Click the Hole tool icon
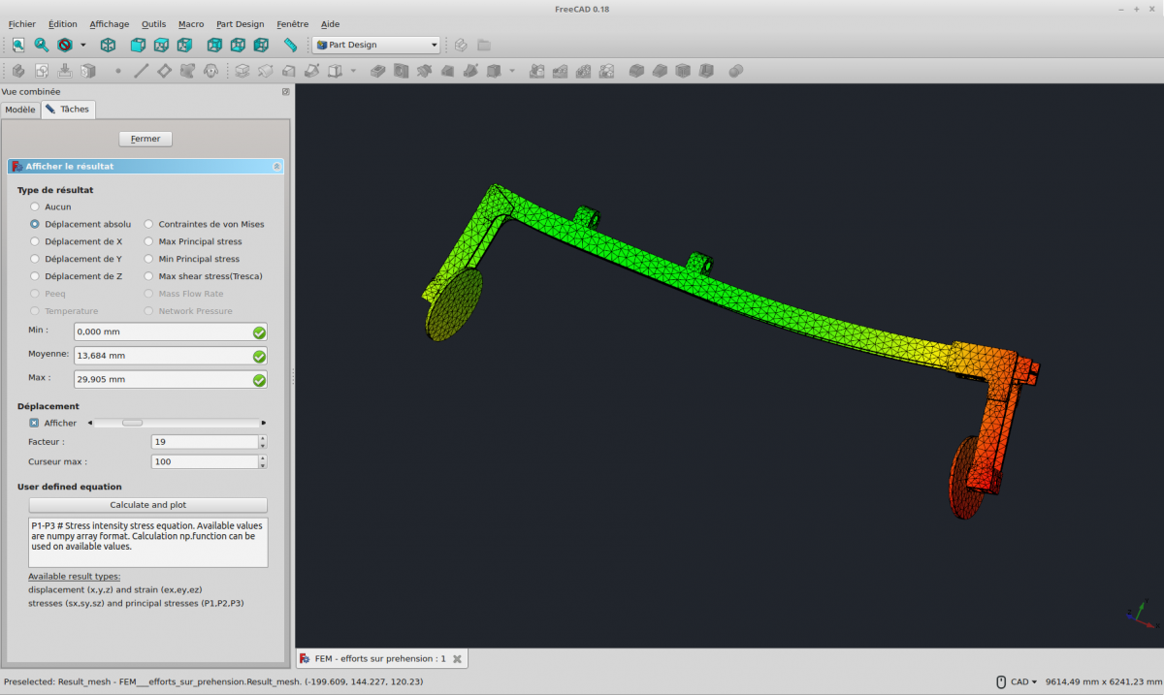This screenshot has height=695, width=1164. pos(401,71)
